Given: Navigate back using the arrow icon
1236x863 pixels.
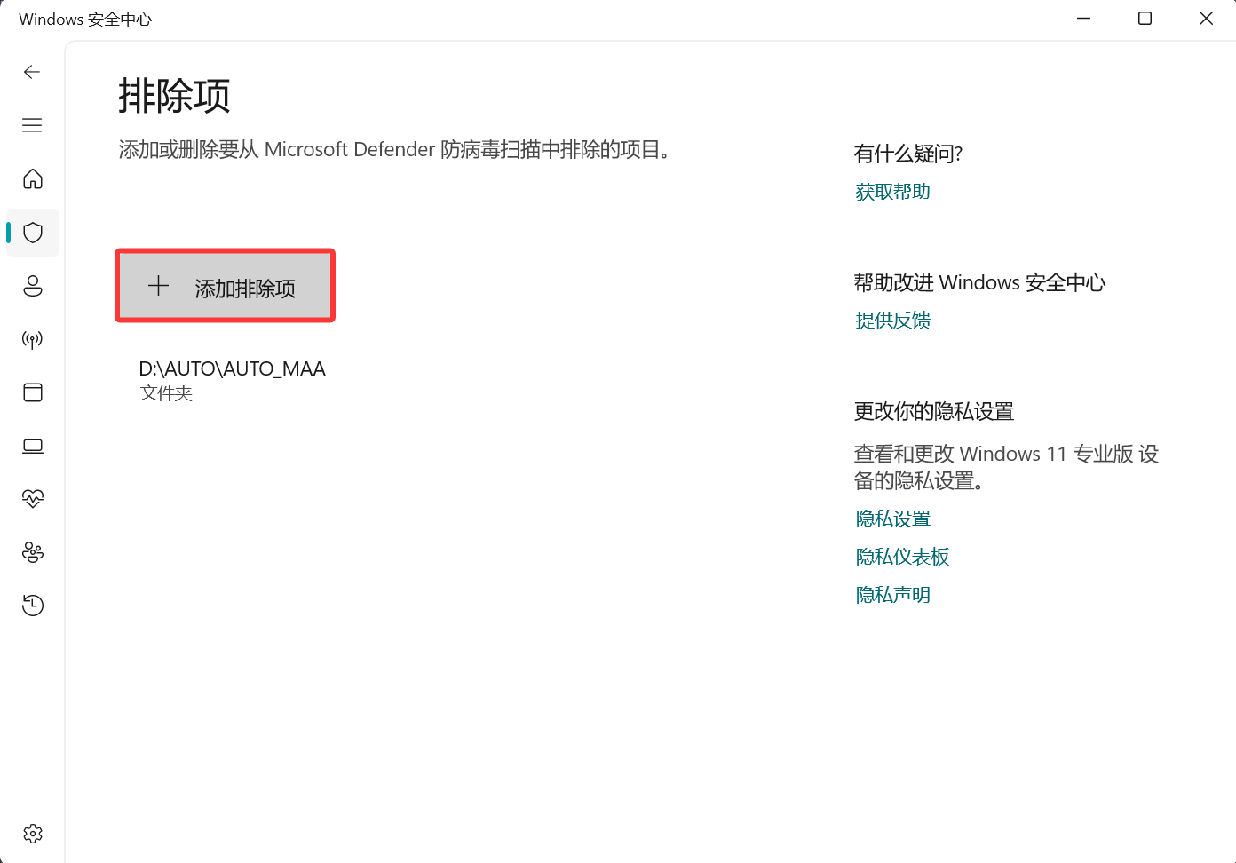Looking at the screenshot, I should coord(32,72).
